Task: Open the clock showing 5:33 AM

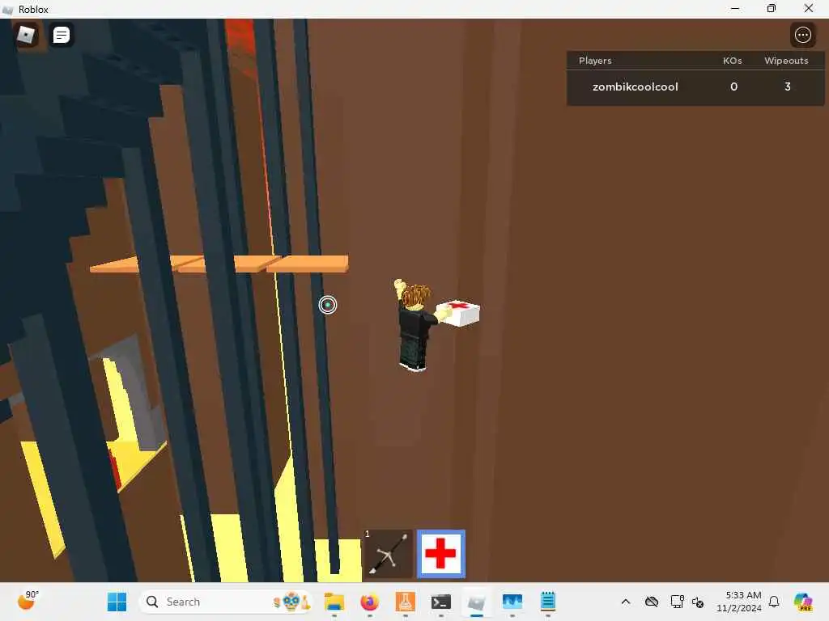Action: tap(738, 602)
